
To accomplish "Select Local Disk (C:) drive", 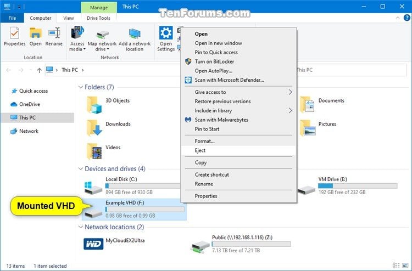I will point(132,185).
